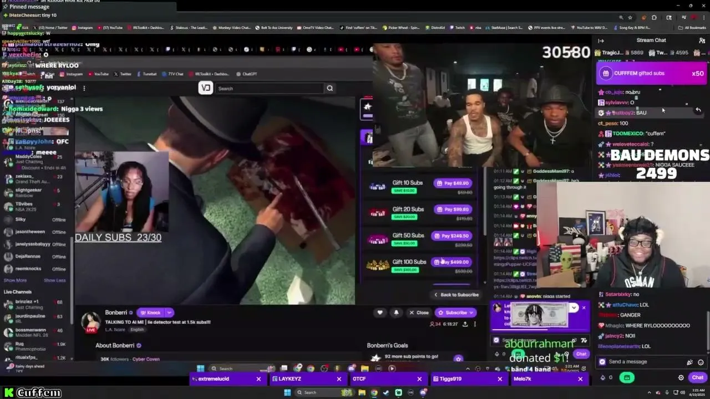Open the three-dot menu beside stream uptime
The height and width of the screenshot is (399, 710).
475,324
